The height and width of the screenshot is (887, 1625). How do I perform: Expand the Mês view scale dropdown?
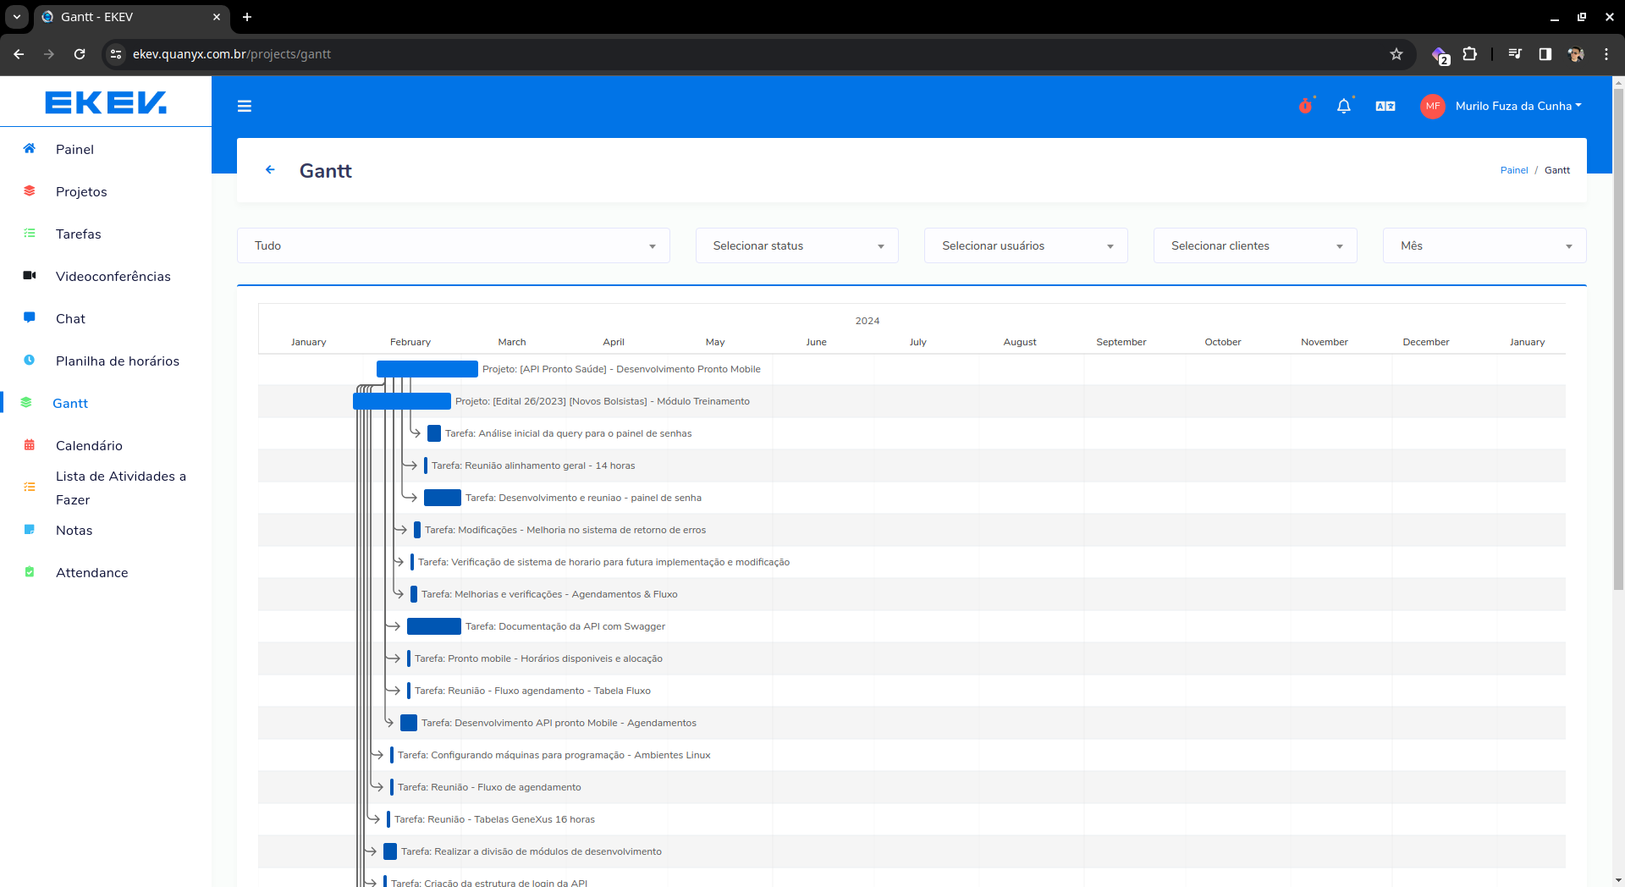click(x=1484, y=245)
